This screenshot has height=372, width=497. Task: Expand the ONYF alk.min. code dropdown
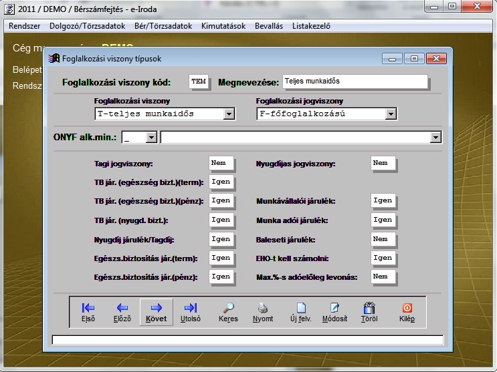coord(151,137)
